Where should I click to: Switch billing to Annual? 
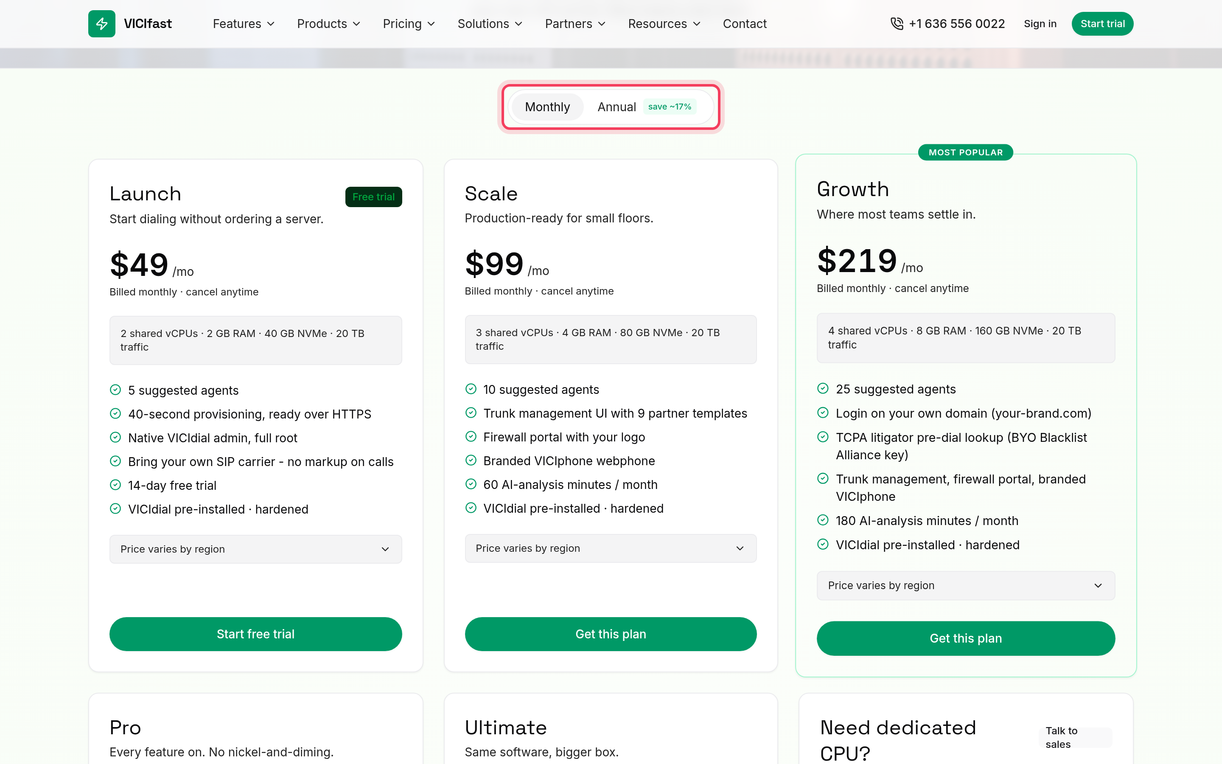[x=646, y=107]
